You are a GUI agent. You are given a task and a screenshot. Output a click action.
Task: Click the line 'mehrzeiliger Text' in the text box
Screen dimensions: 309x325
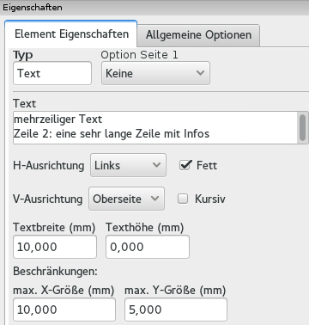pyautogui.click(x=58, y=119)
